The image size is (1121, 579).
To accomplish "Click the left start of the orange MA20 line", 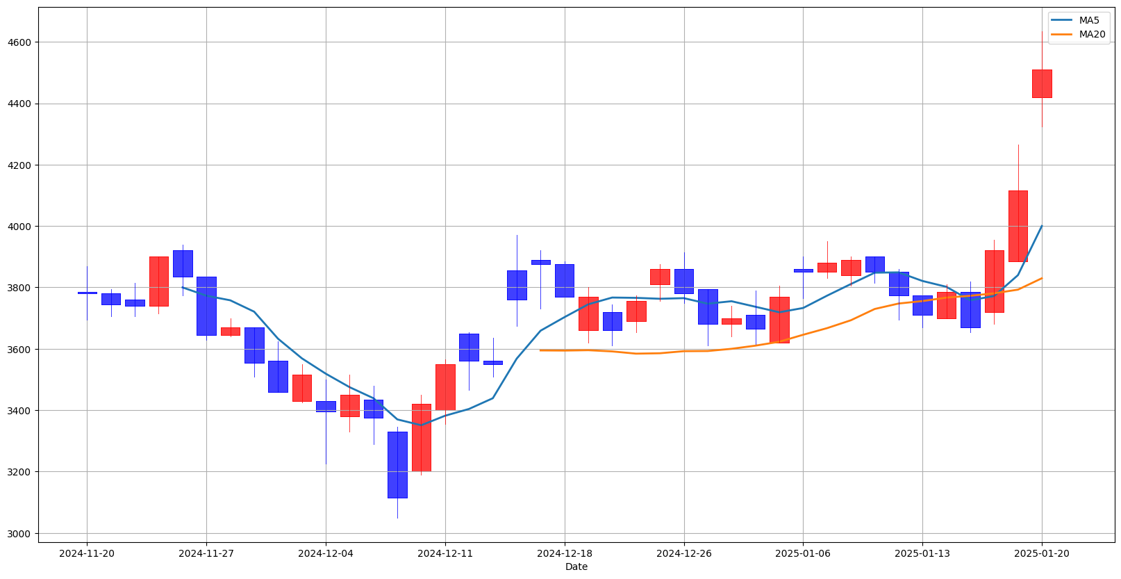I will pos(540,350).
